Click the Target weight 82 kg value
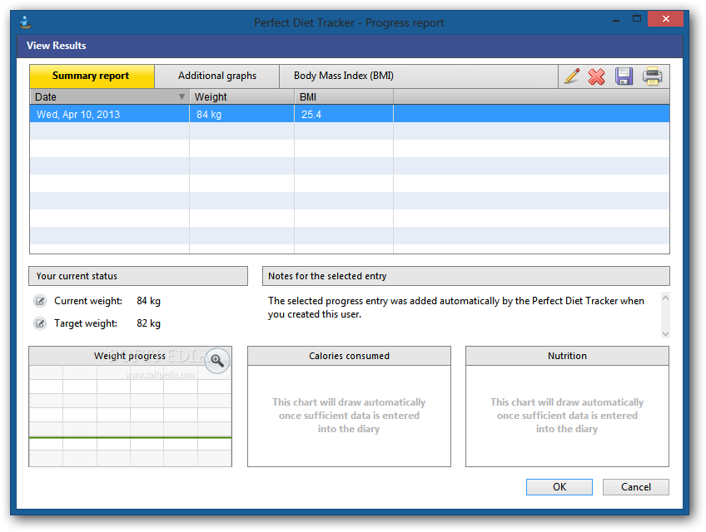Image resolution: width=706 pixels, height=532 pixels. [148, 323]
